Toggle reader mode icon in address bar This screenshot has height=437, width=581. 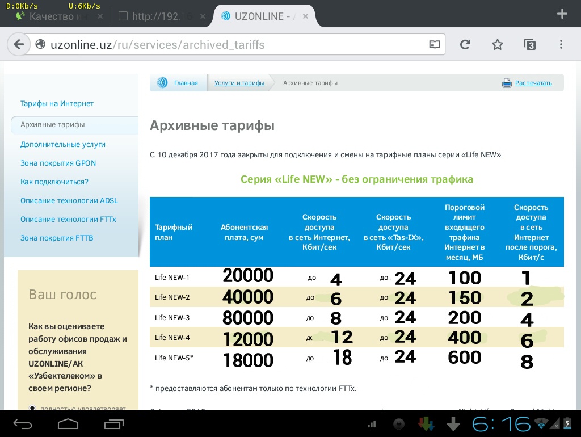pyautogui.click(x=434, y=44)
